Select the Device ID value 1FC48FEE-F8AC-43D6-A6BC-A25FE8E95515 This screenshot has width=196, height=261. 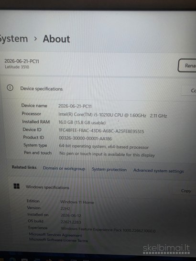click(101, 130)
